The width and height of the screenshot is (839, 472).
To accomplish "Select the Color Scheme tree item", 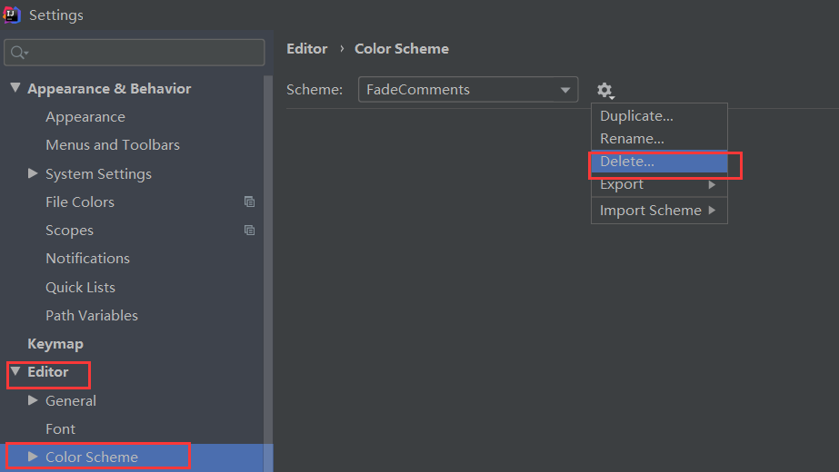I will tap(92, 457).
